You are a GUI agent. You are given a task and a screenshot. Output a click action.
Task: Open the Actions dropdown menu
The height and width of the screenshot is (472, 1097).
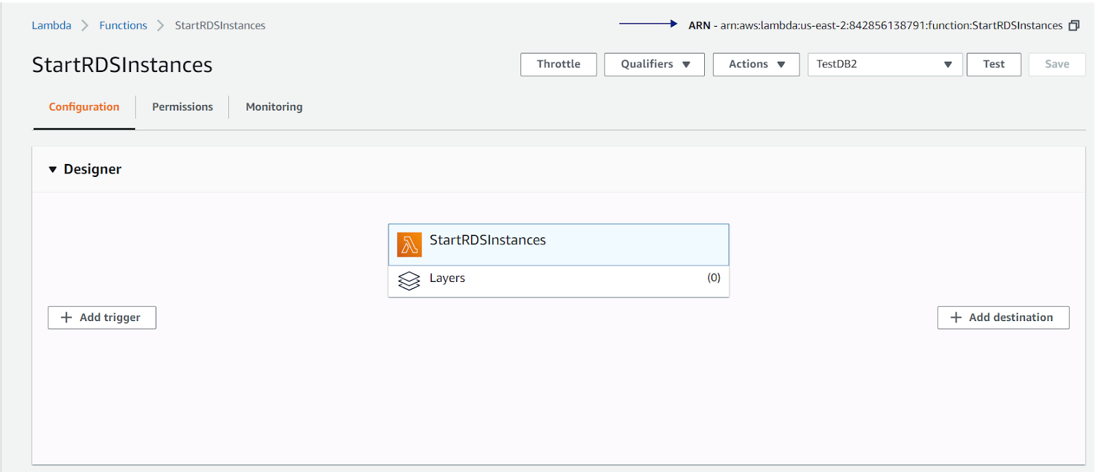(x=756, y=64)
